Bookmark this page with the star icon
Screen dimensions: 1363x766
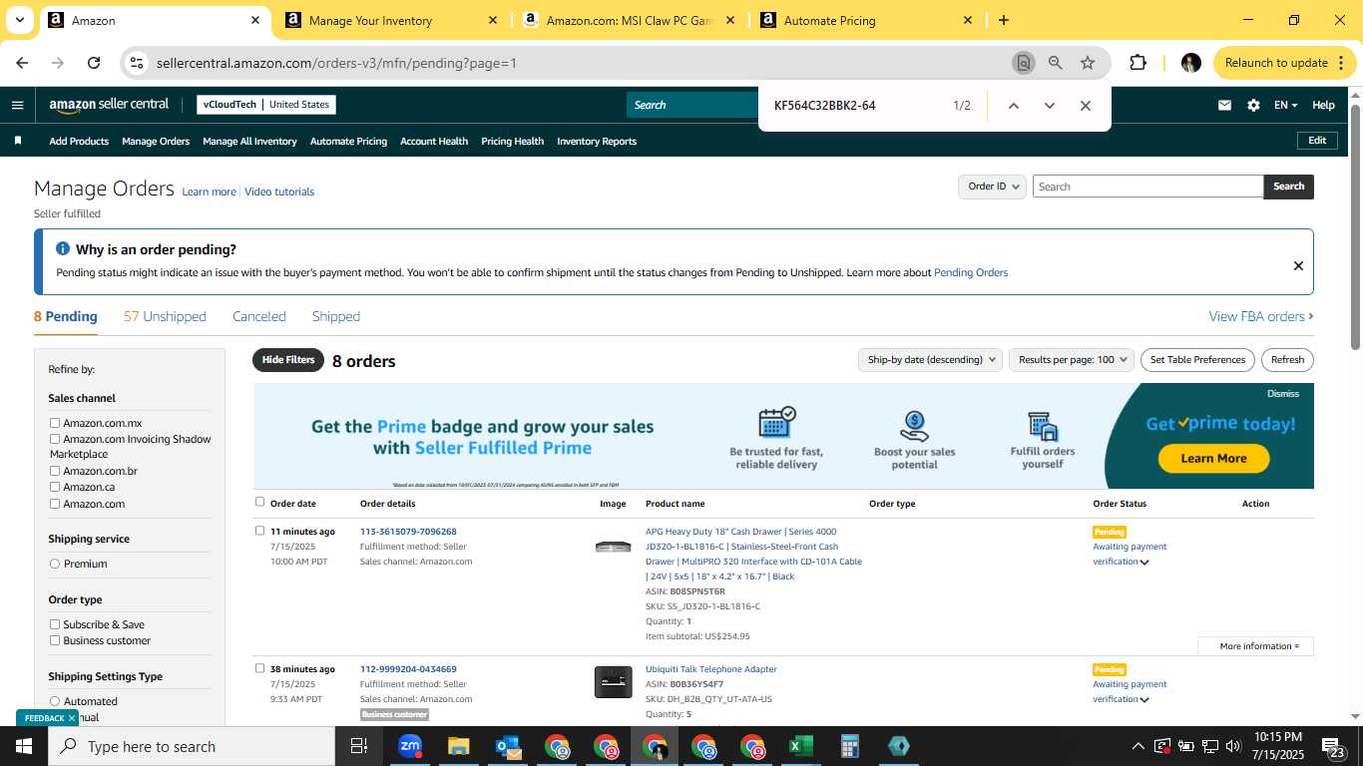1088,63
